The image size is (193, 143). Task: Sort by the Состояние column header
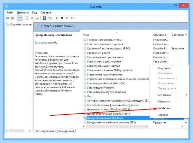point(178,35)
